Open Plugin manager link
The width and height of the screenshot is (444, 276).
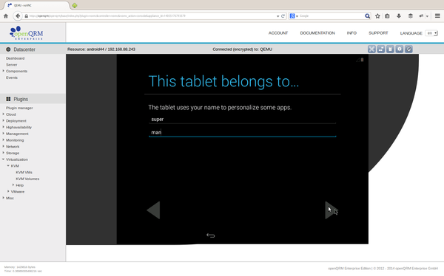pos(19,108)
